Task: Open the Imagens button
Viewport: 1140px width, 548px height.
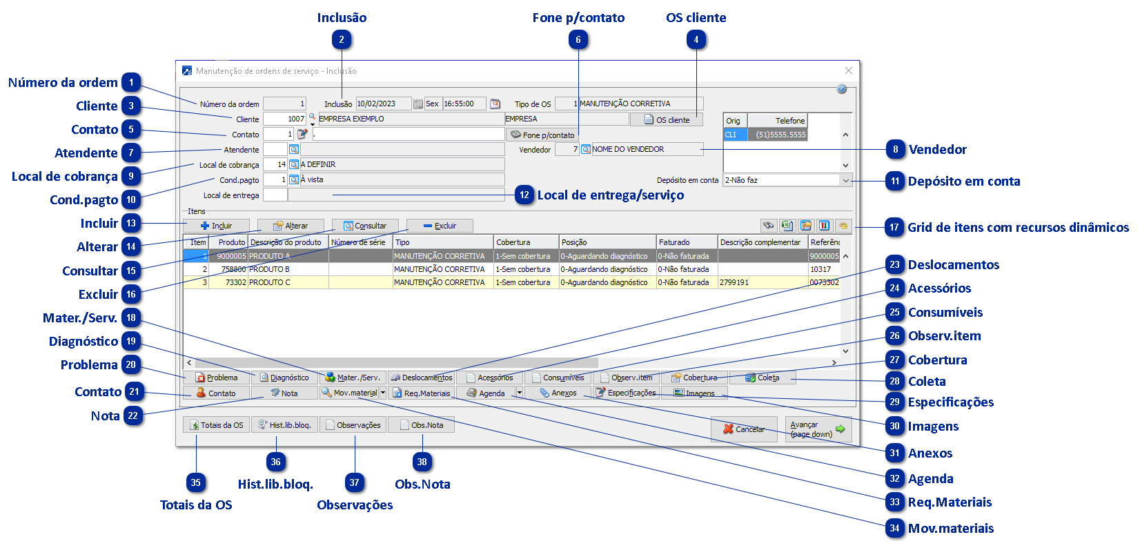Action: (x=694, y=393)
